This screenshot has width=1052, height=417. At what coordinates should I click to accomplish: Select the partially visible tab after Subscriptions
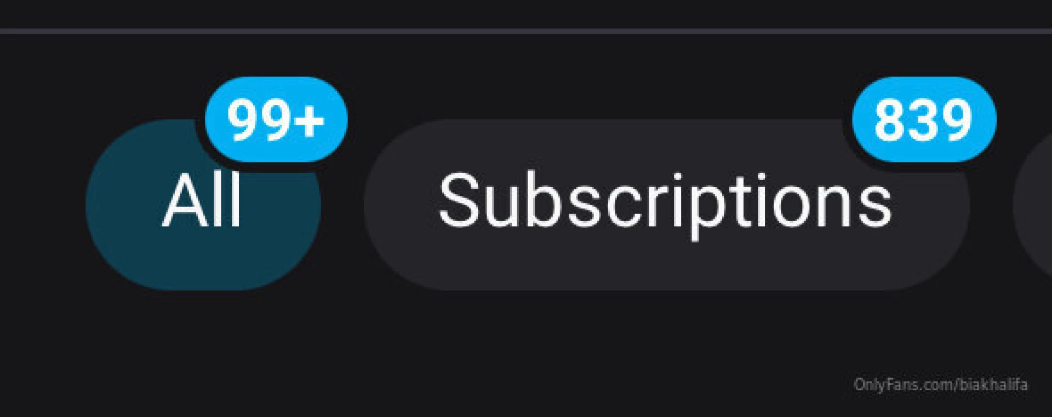(x=1033, y=205)
